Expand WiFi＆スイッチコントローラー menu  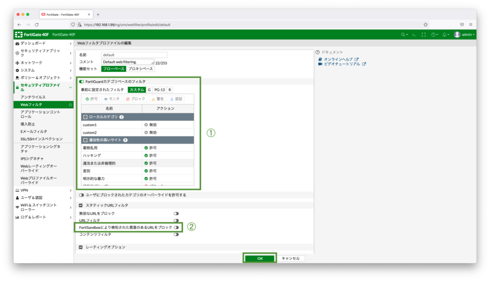pyautogui.click(x=71, y=208)
